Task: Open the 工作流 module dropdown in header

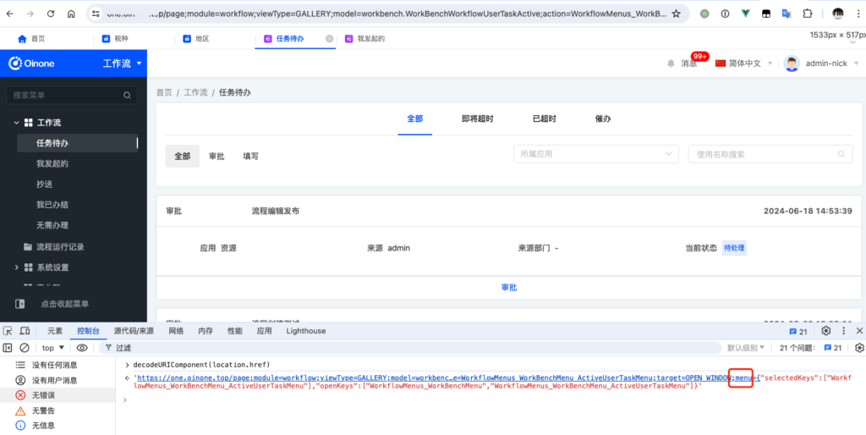Action: tap(122, 63)
